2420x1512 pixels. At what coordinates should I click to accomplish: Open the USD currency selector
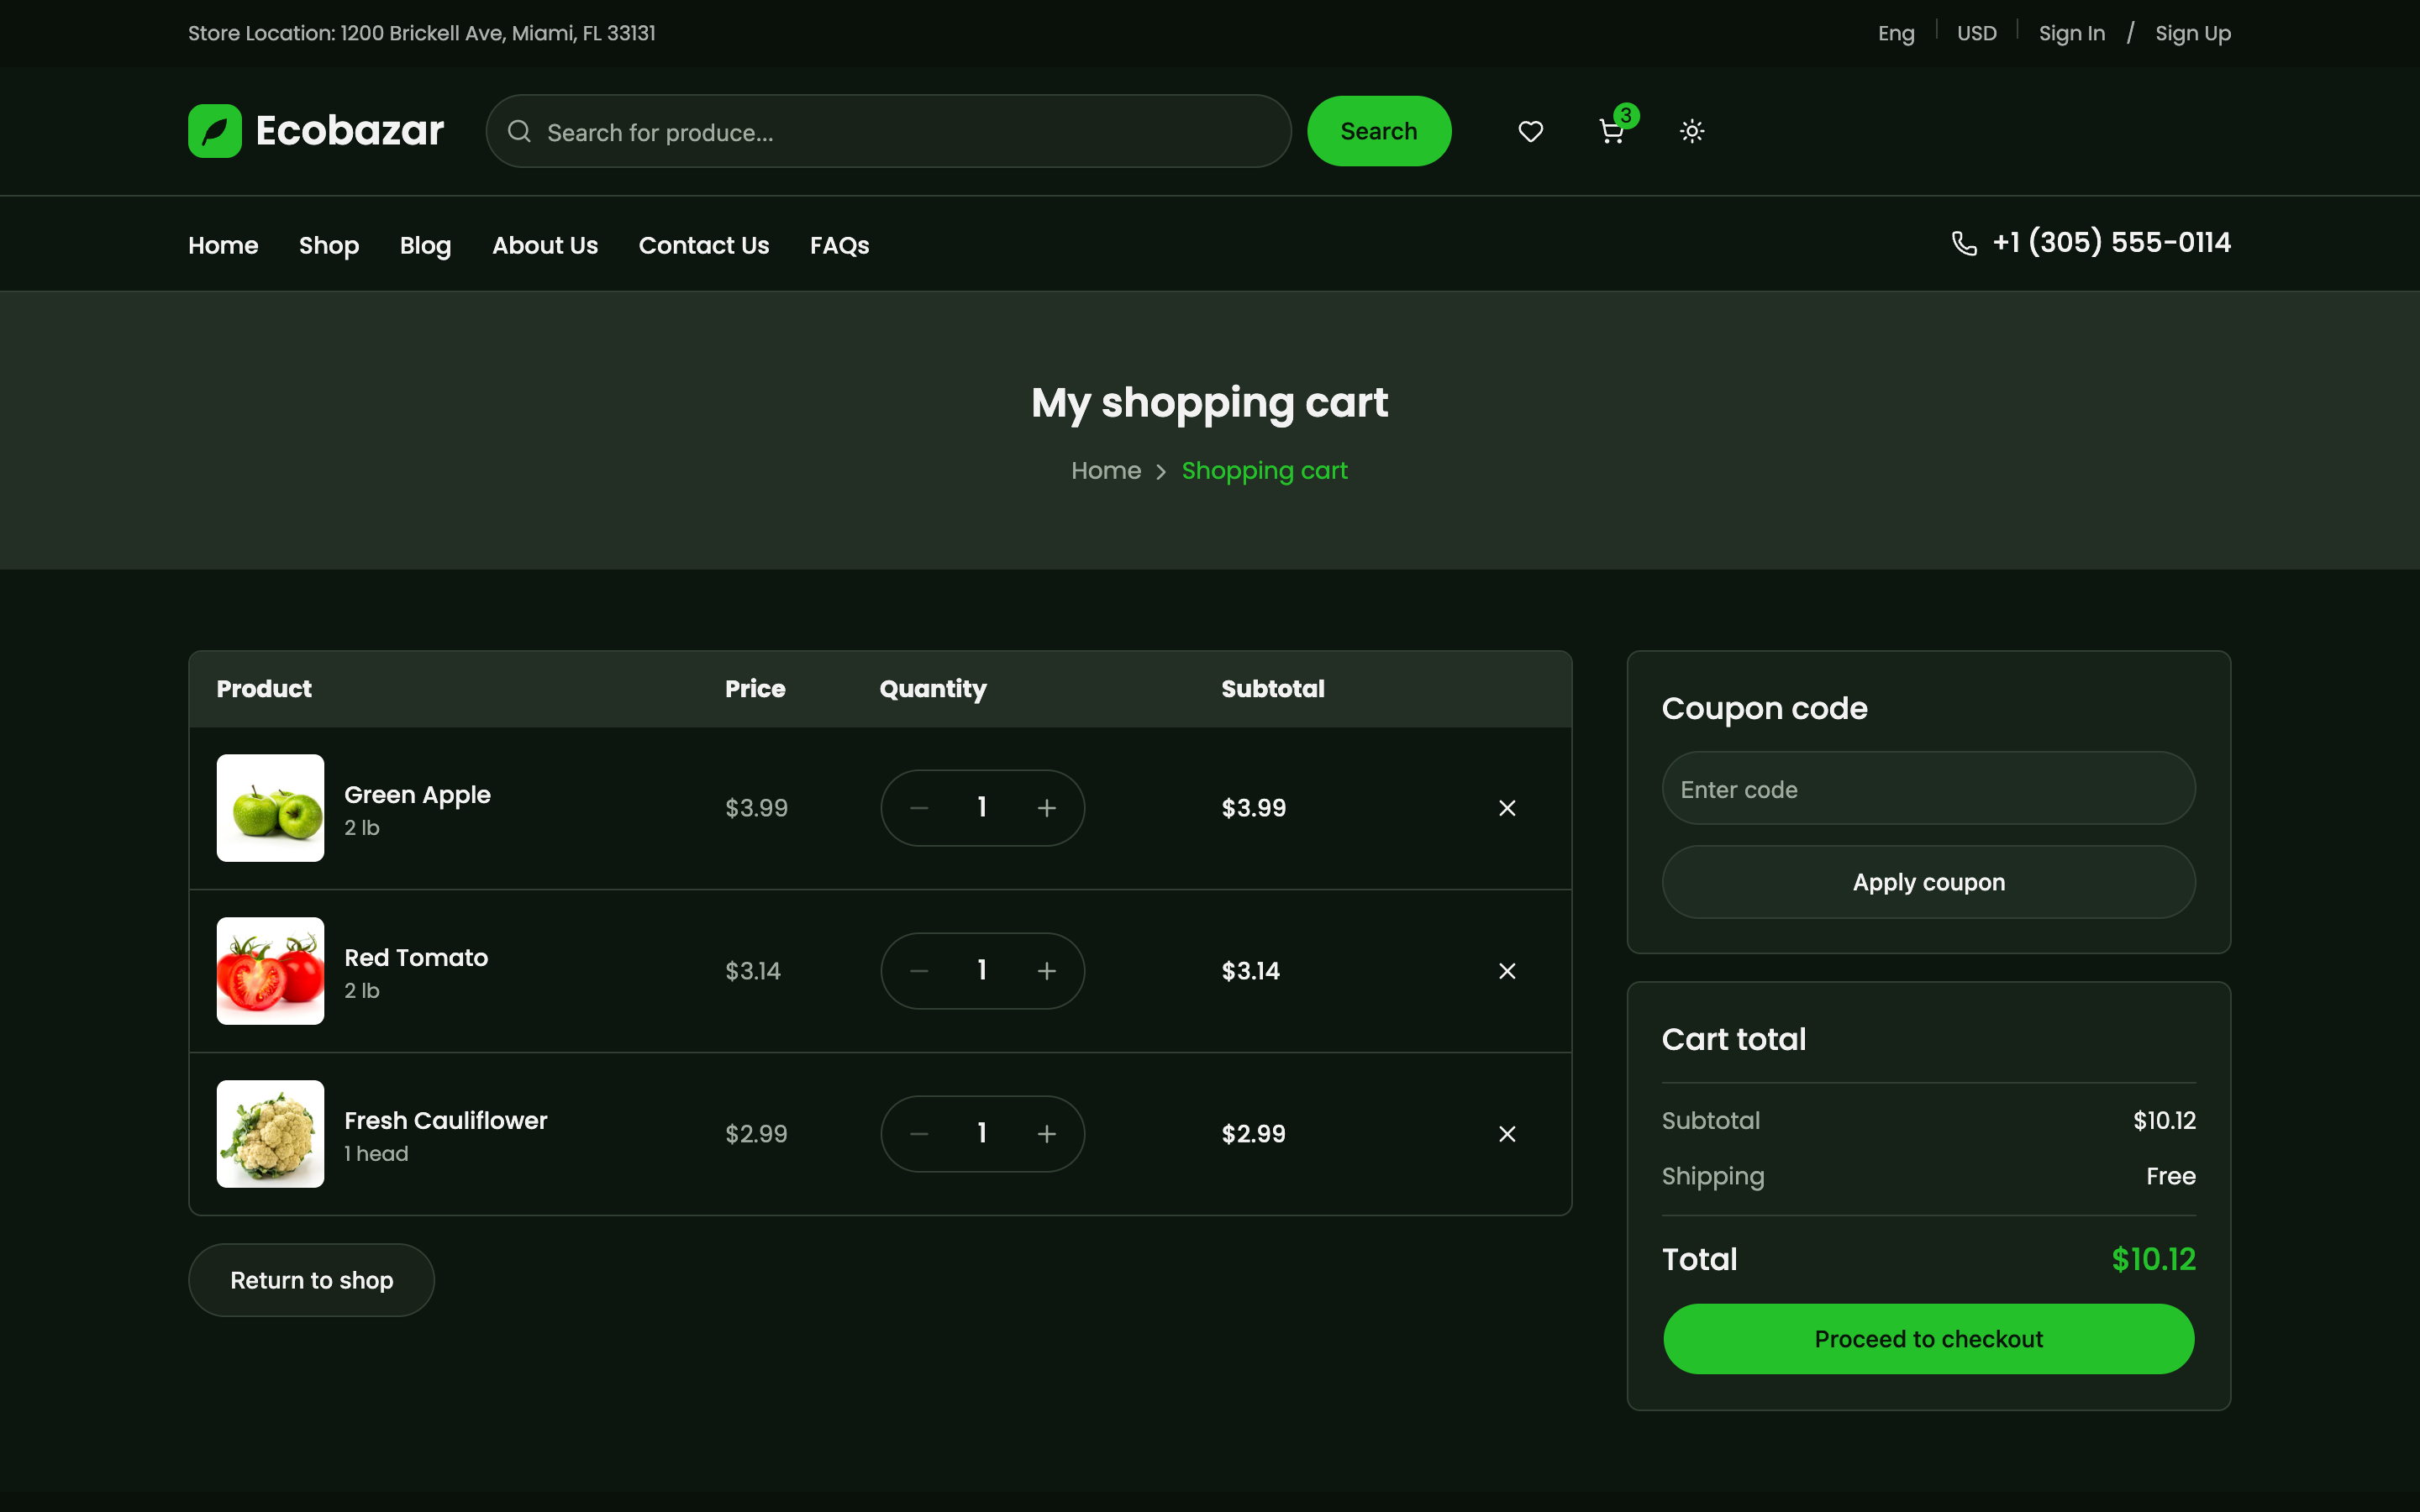coord(1976,33)
